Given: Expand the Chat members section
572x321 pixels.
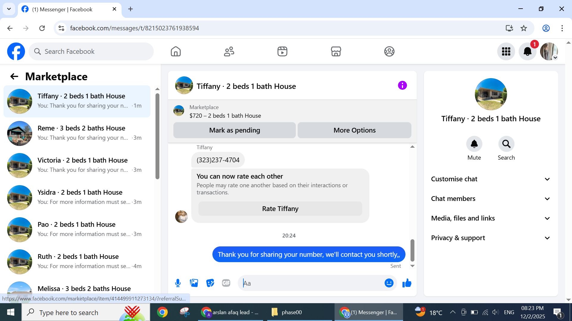Looking at the screenshot, I should click(x=490, y=199).
